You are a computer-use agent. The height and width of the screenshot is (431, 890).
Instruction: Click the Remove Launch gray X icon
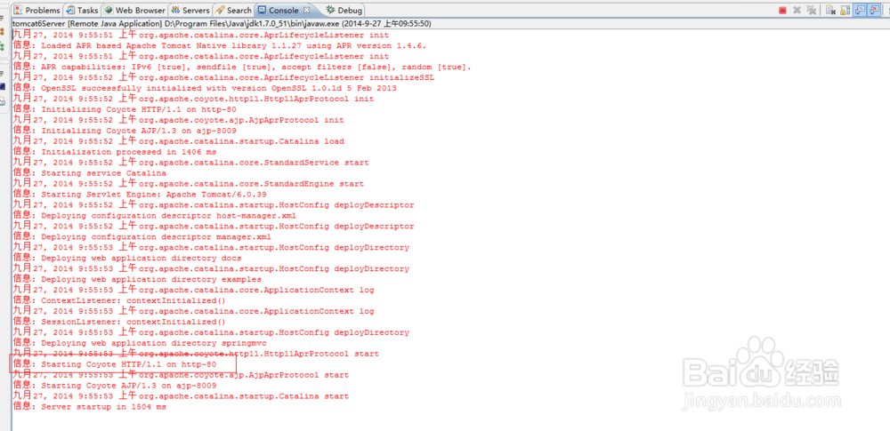(797, 10)
